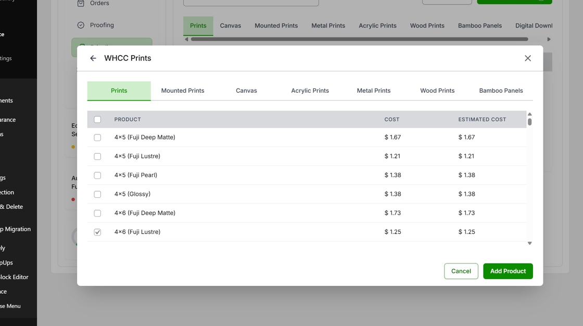The image size is (583, 326).
Task: Open the Metal Prints dialog tab
Action: [x=374, y=91]
